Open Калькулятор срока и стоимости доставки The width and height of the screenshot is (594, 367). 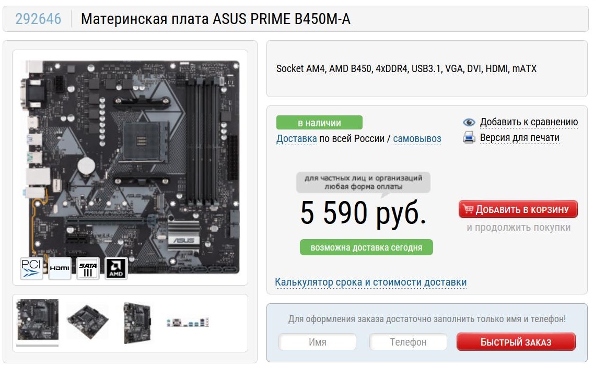point(371,282)
